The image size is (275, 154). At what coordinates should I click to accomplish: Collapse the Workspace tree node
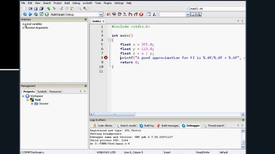coord(23,96)
